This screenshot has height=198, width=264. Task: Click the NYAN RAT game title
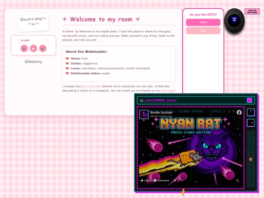pyautogui.click(x=191, y=123)
